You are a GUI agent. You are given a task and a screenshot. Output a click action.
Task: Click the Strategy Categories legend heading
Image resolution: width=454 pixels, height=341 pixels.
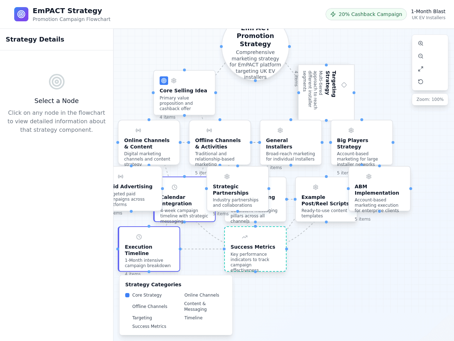153,285
